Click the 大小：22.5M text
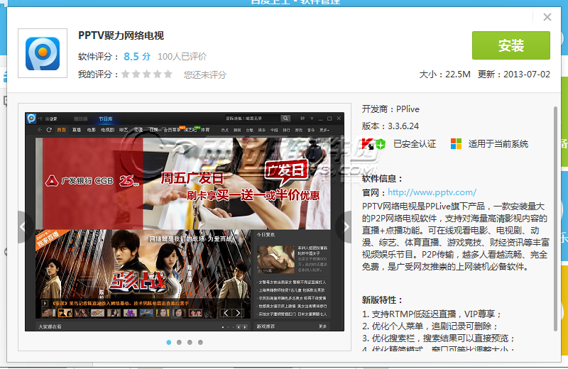This screenshot has width=568, height=369. coord(444,75)
